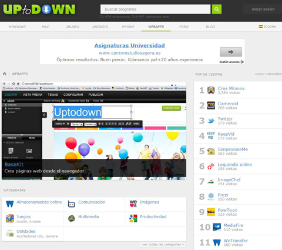282x250 pixels.
Task: Click the ImageChef app icon
Action: tap(211, 182)
